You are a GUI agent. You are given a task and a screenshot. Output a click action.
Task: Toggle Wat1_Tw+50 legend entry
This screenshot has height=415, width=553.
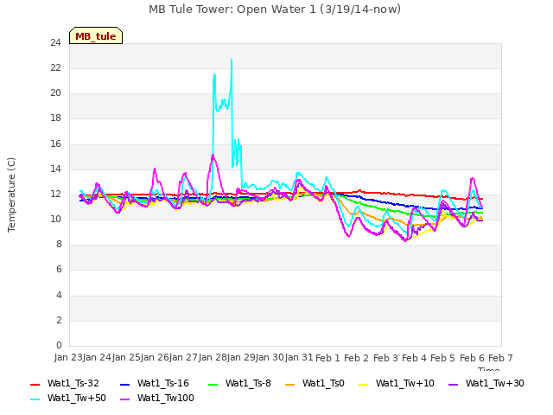(x=68, y=399)
